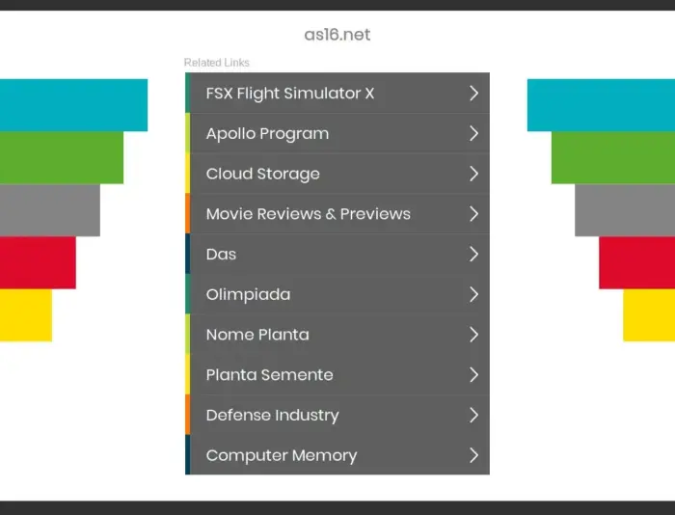Click the chevron arrow beside FSX Flight Simulator X
The height and width of the screenshot is (515, 675).
473,94
